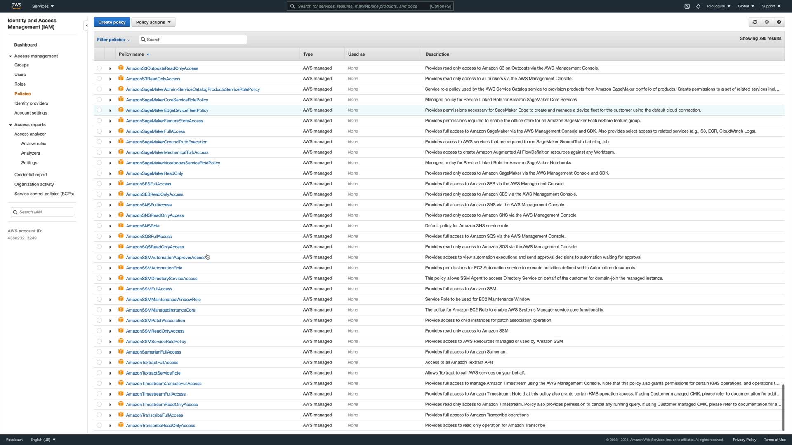This screenshot has width=792, height=445.
Task: Click the policy list vertical scrollbar
Action: click(x=783, y=407)
